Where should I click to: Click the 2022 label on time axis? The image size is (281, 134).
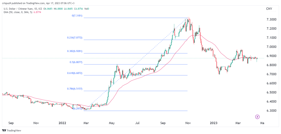(63, 123)
